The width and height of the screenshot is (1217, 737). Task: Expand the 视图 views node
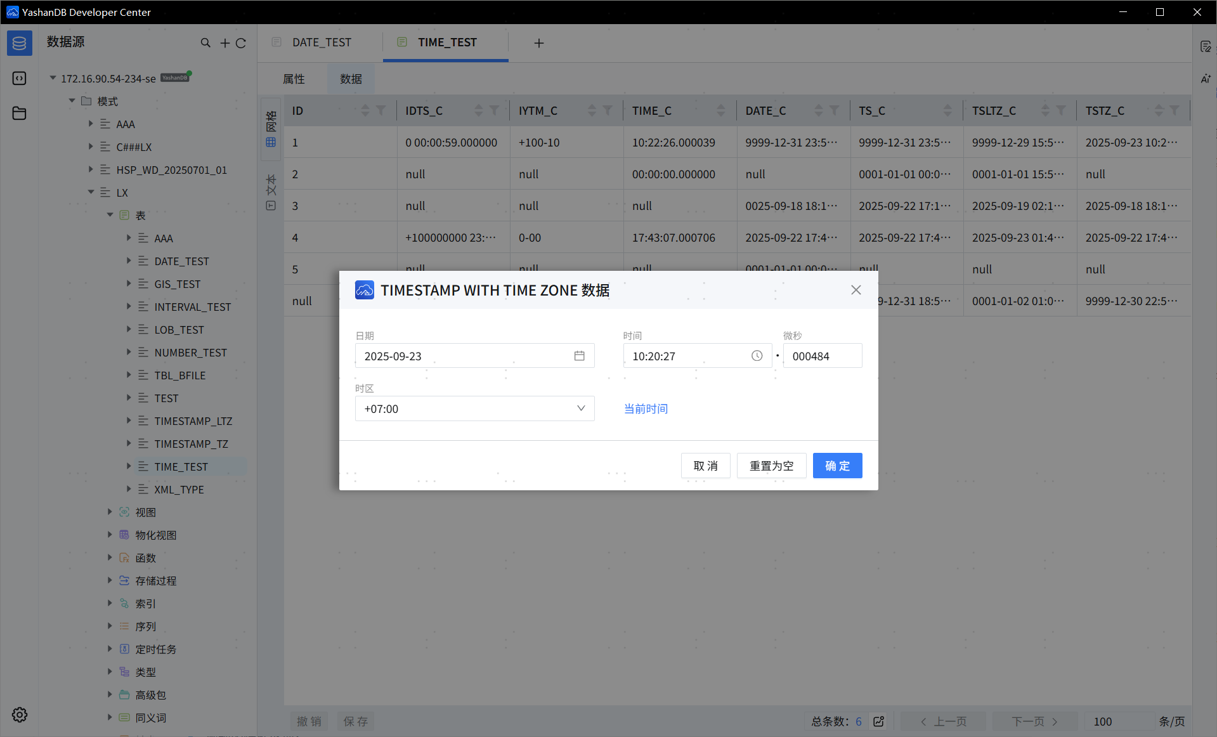coord(110,512)
